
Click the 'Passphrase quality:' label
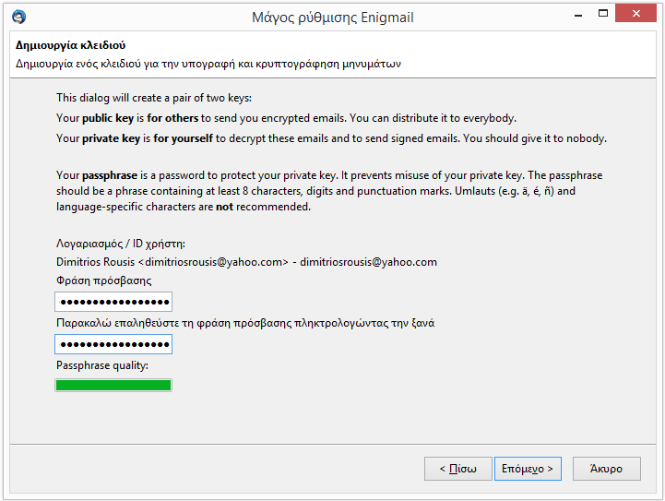[102, 365]
